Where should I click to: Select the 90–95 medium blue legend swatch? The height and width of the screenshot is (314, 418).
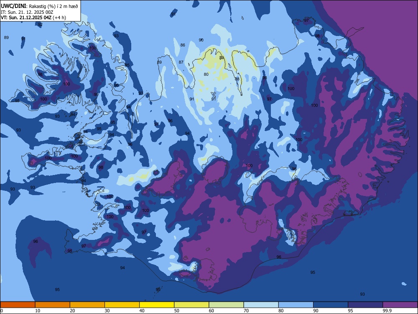331,305
